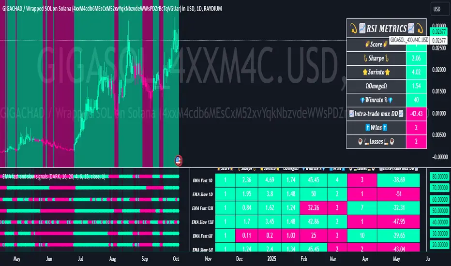451x266 pixels.
Task: Click the green 0.02677 last price label
Action: pos(439,31)
